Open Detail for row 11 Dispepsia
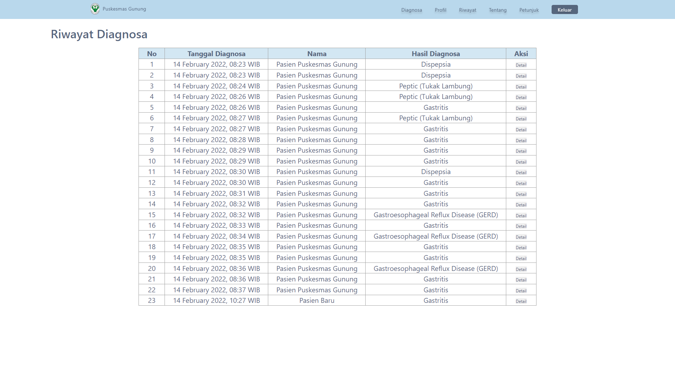Viewport: 675px width, 379px height. click(x=521, y=172)
